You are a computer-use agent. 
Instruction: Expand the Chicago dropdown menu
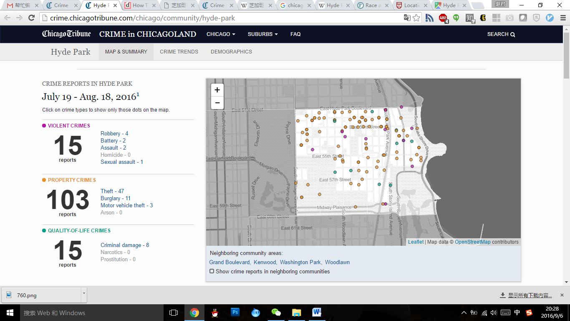coord(221,34)
